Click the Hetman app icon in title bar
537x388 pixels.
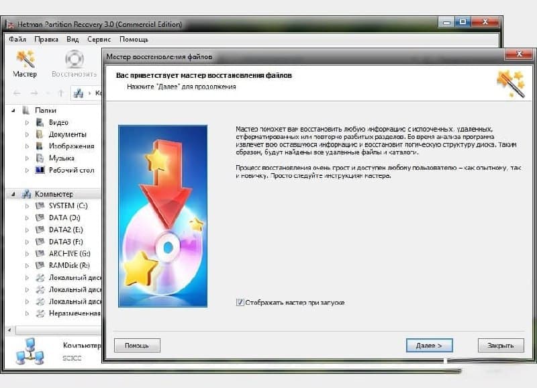[x=10, y=25]
